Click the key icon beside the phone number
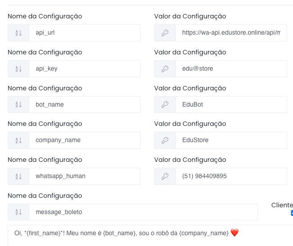 pyautogui.click(x=165, y=176)
